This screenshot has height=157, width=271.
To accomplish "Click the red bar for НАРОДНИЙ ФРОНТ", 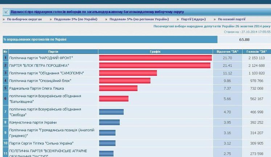I will [x=155, y=58].
